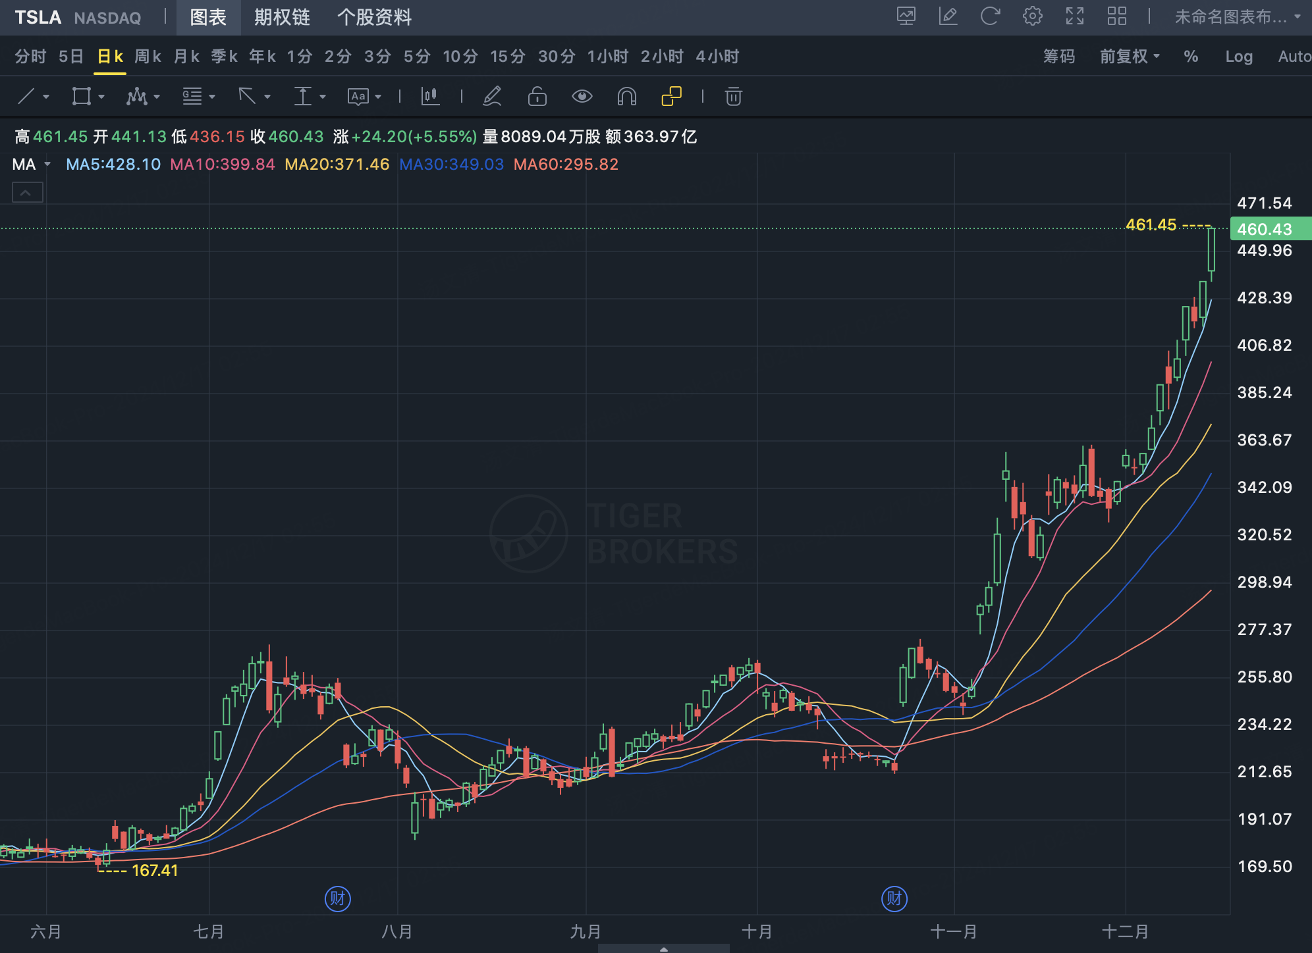Toggle drawings visibility eye icon

click(x=582, y=97)
